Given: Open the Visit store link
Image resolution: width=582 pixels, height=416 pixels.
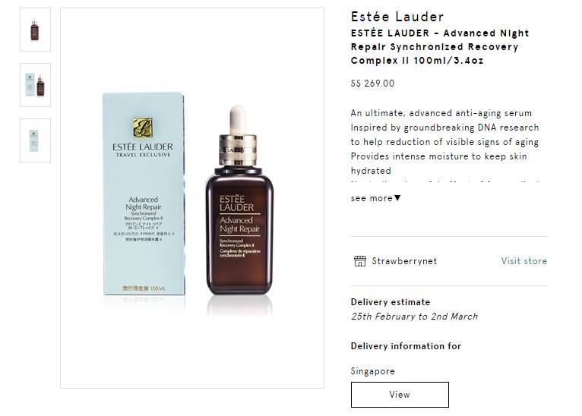Looking at the screenshot, I should click(524, 261).
